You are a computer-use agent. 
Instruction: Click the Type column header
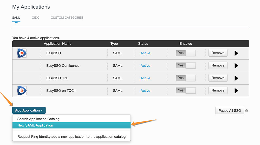[x=114, y=44]
